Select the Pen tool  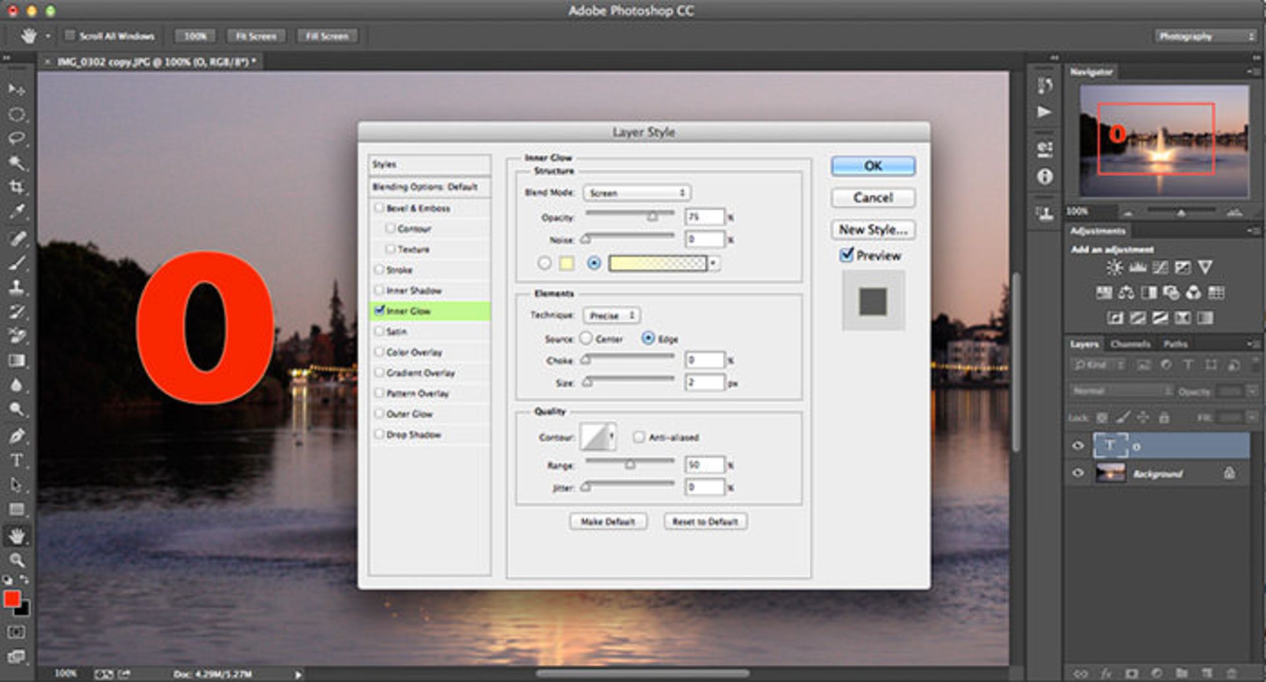pyautogui.click(x=16, y=436)
